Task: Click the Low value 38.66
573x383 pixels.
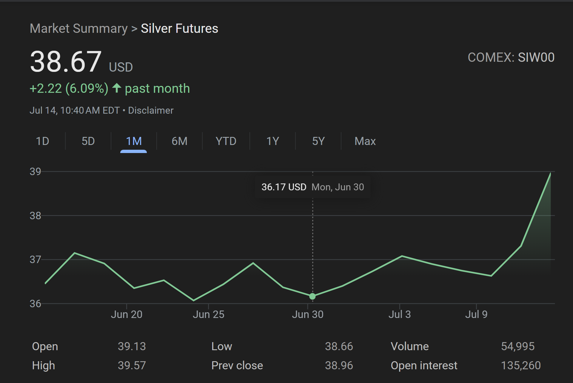Action: [x=339, y=346]
